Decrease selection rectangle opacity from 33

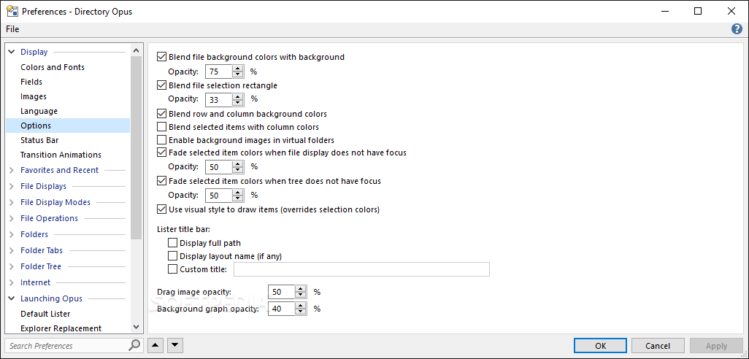[237, 103]
